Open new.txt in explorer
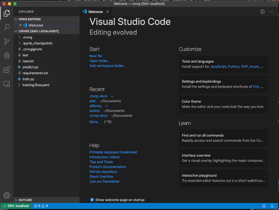 pos(46,61)
